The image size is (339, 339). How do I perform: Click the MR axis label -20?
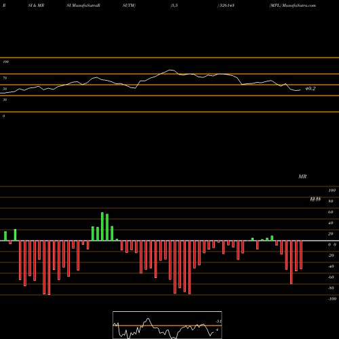[331, 256]
